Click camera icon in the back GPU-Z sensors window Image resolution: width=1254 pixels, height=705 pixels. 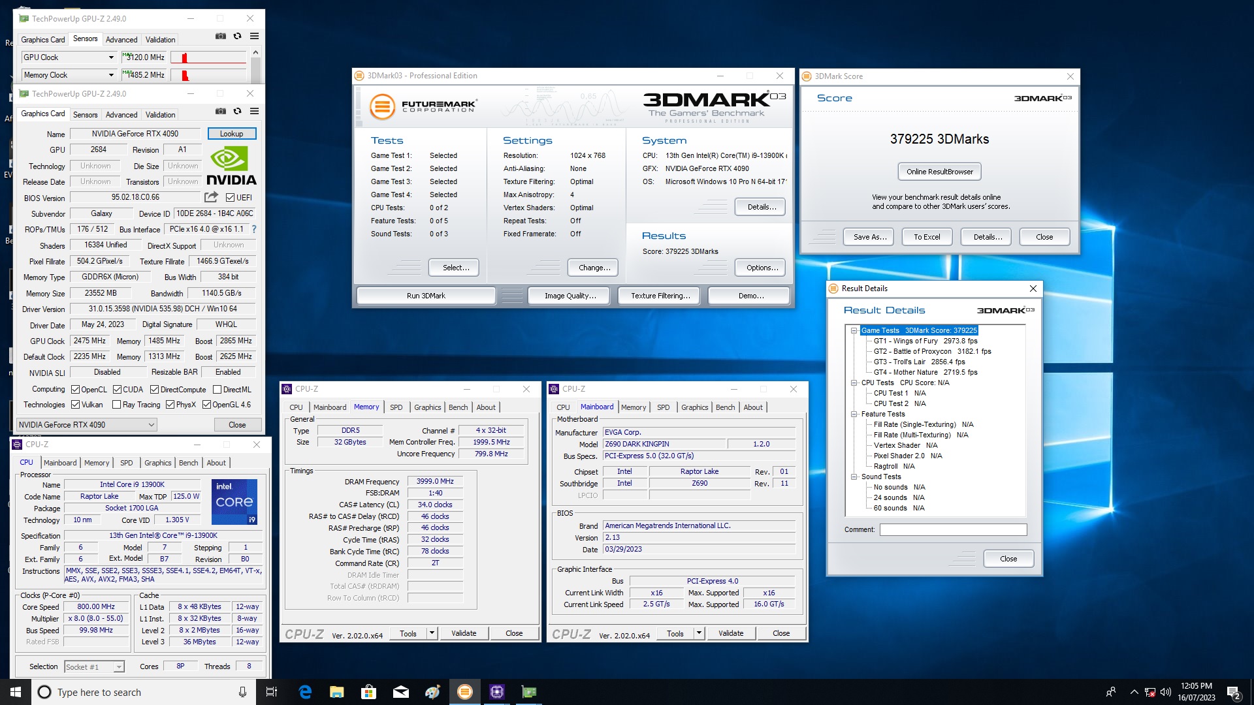click(221, 36)
